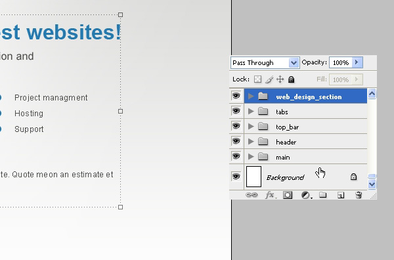
Task: Lock position with move icon
Action: point(280,79)
